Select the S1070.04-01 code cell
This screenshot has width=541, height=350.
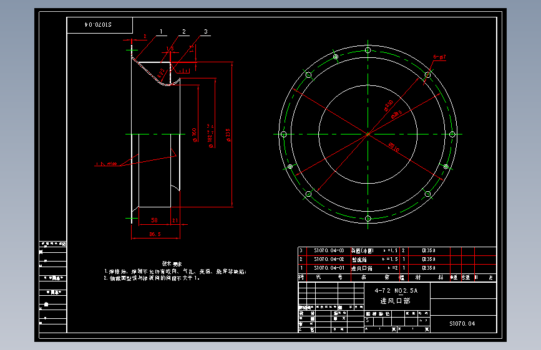click(x=329, y=268)
